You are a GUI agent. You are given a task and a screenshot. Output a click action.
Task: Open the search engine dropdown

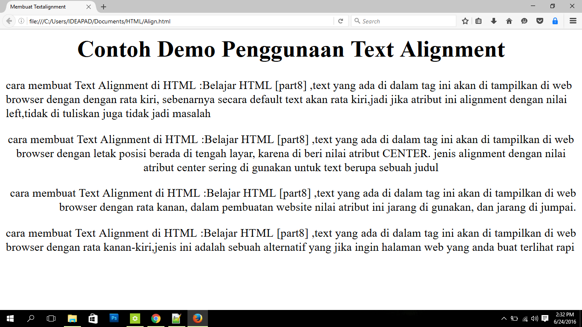pyautogui.click(x=357, y=20)
